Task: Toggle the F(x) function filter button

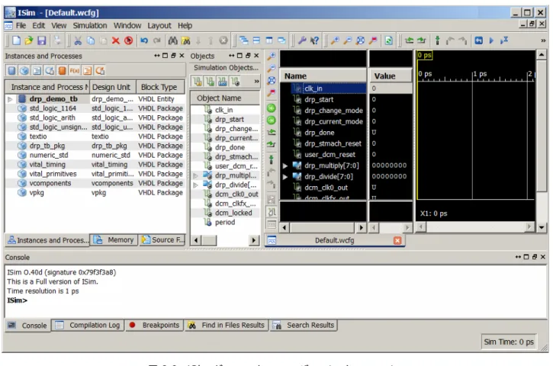Action: 75,70
